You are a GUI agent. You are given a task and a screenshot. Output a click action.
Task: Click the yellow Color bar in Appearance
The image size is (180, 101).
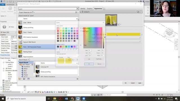tap(123, 34)
